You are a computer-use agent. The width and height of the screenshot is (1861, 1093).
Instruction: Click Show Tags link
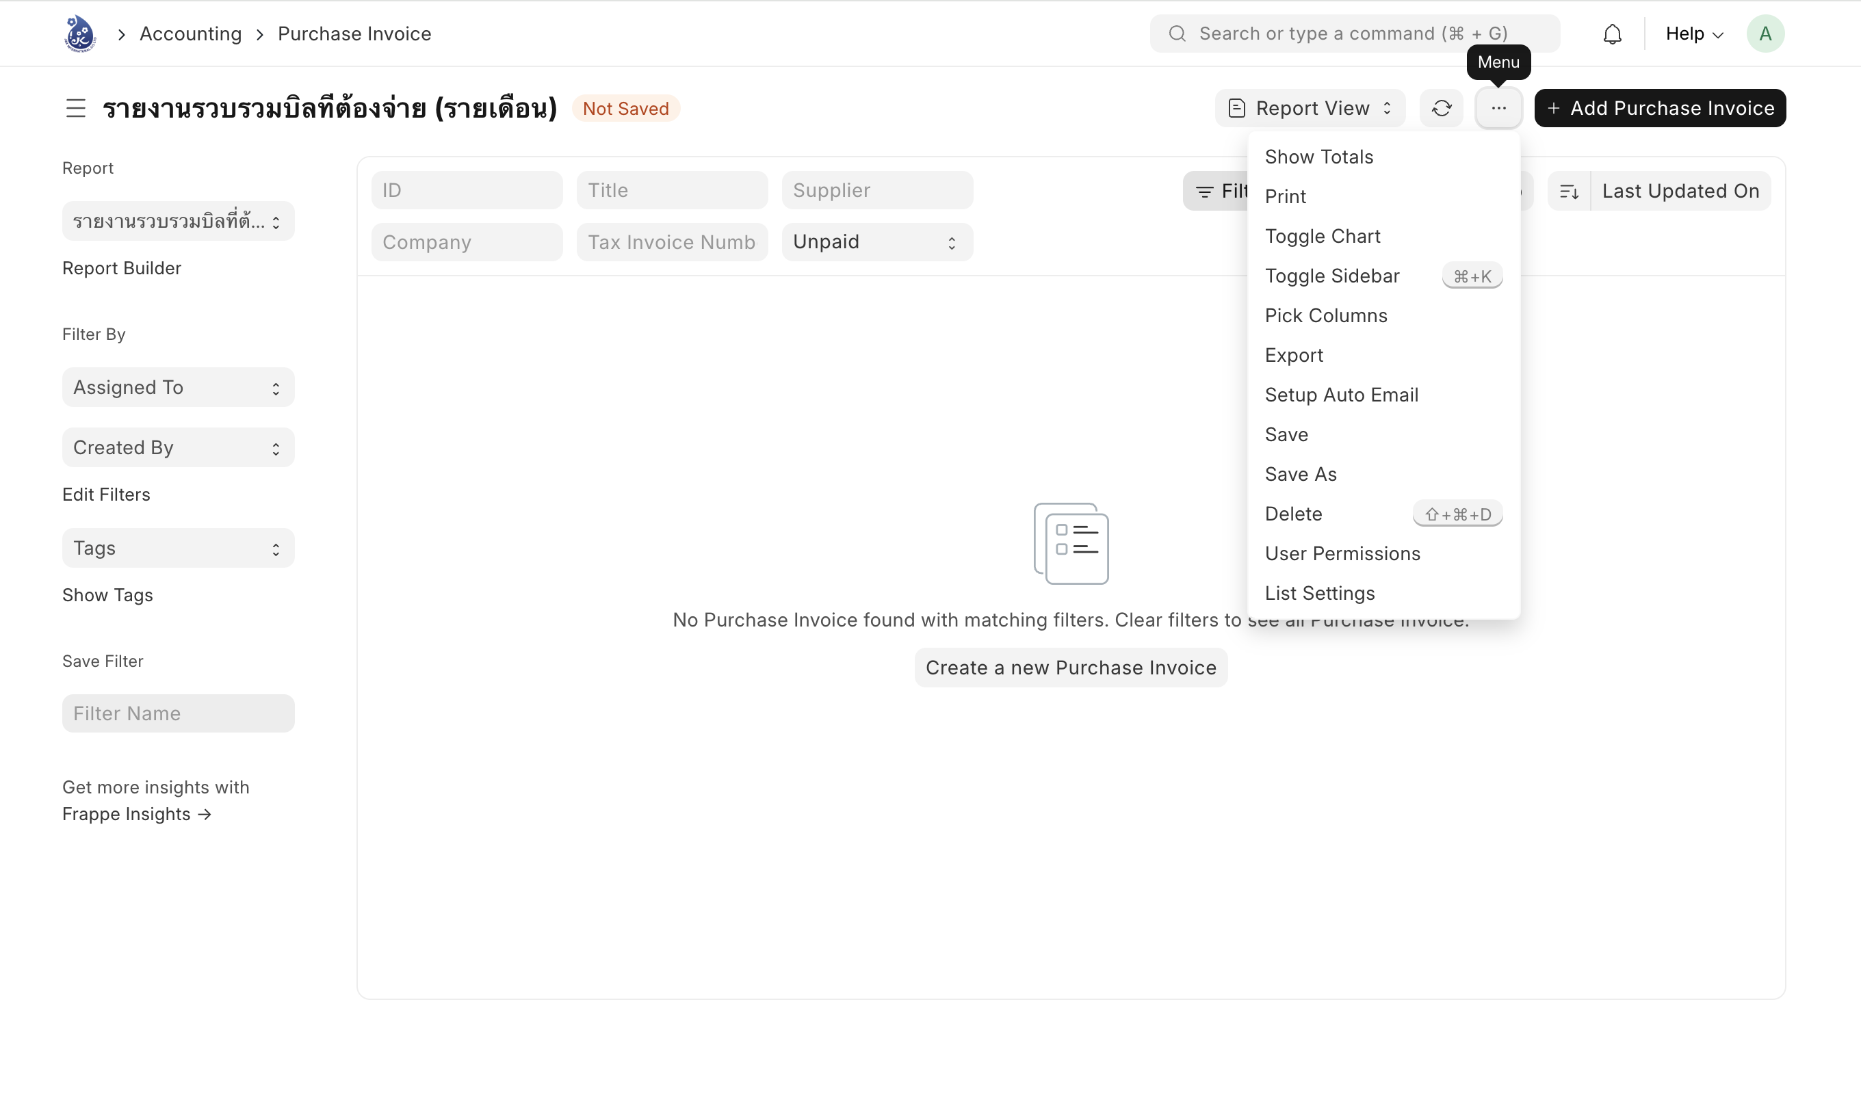[108, 595]
